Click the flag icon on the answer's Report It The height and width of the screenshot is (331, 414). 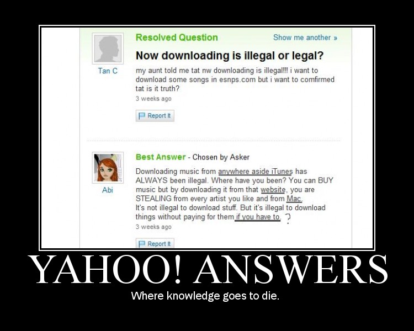pyautogui.click(x=142, y=244)
